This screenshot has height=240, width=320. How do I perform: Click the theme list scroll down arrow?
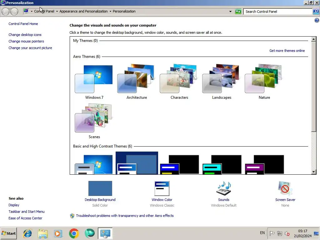point(314,172)
